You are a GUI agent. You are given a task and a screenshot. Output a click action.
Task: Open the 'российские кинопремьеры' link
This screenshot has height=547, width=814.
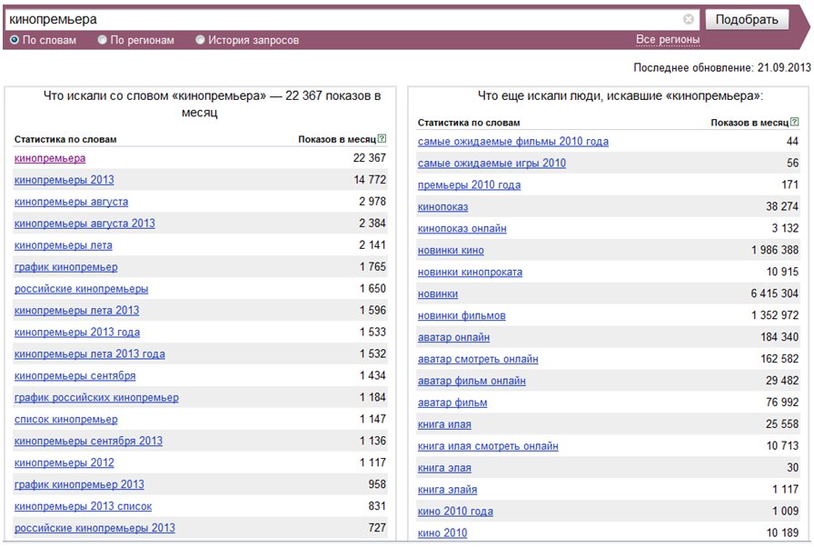click(x=81, y=289)
